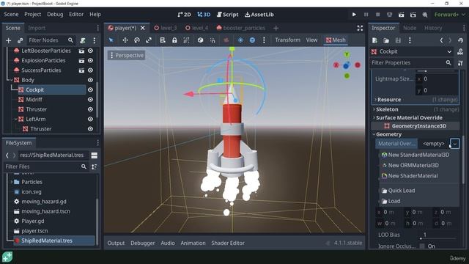Choose Scale Mode tool

tap(149, 40)
